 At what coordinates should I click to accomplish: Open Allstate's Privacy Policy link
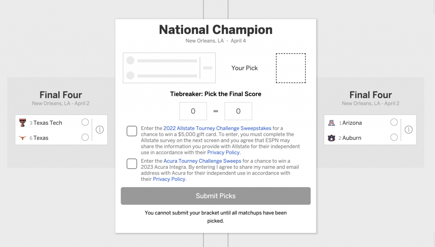[x=223, y=152]
